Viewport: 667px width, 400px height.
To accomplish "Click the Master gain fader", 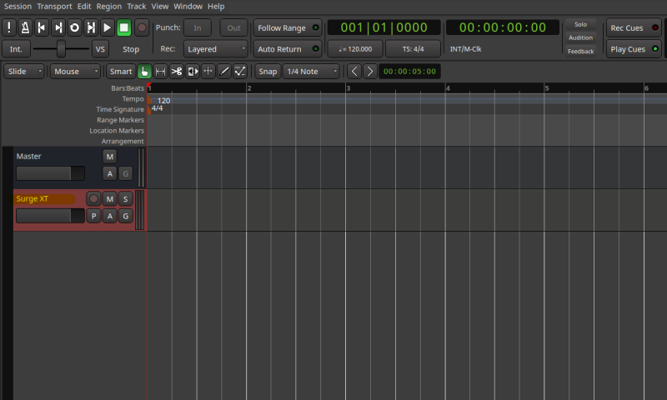I will [x=50, y=173].
